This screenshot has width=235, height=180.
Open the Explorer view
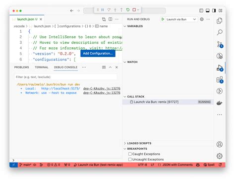[x=220, y=21]
